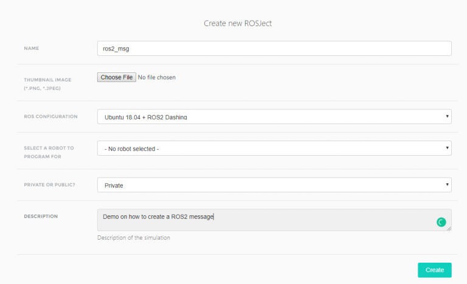Click the Grammarly icon in the description box

pos(441,223)
